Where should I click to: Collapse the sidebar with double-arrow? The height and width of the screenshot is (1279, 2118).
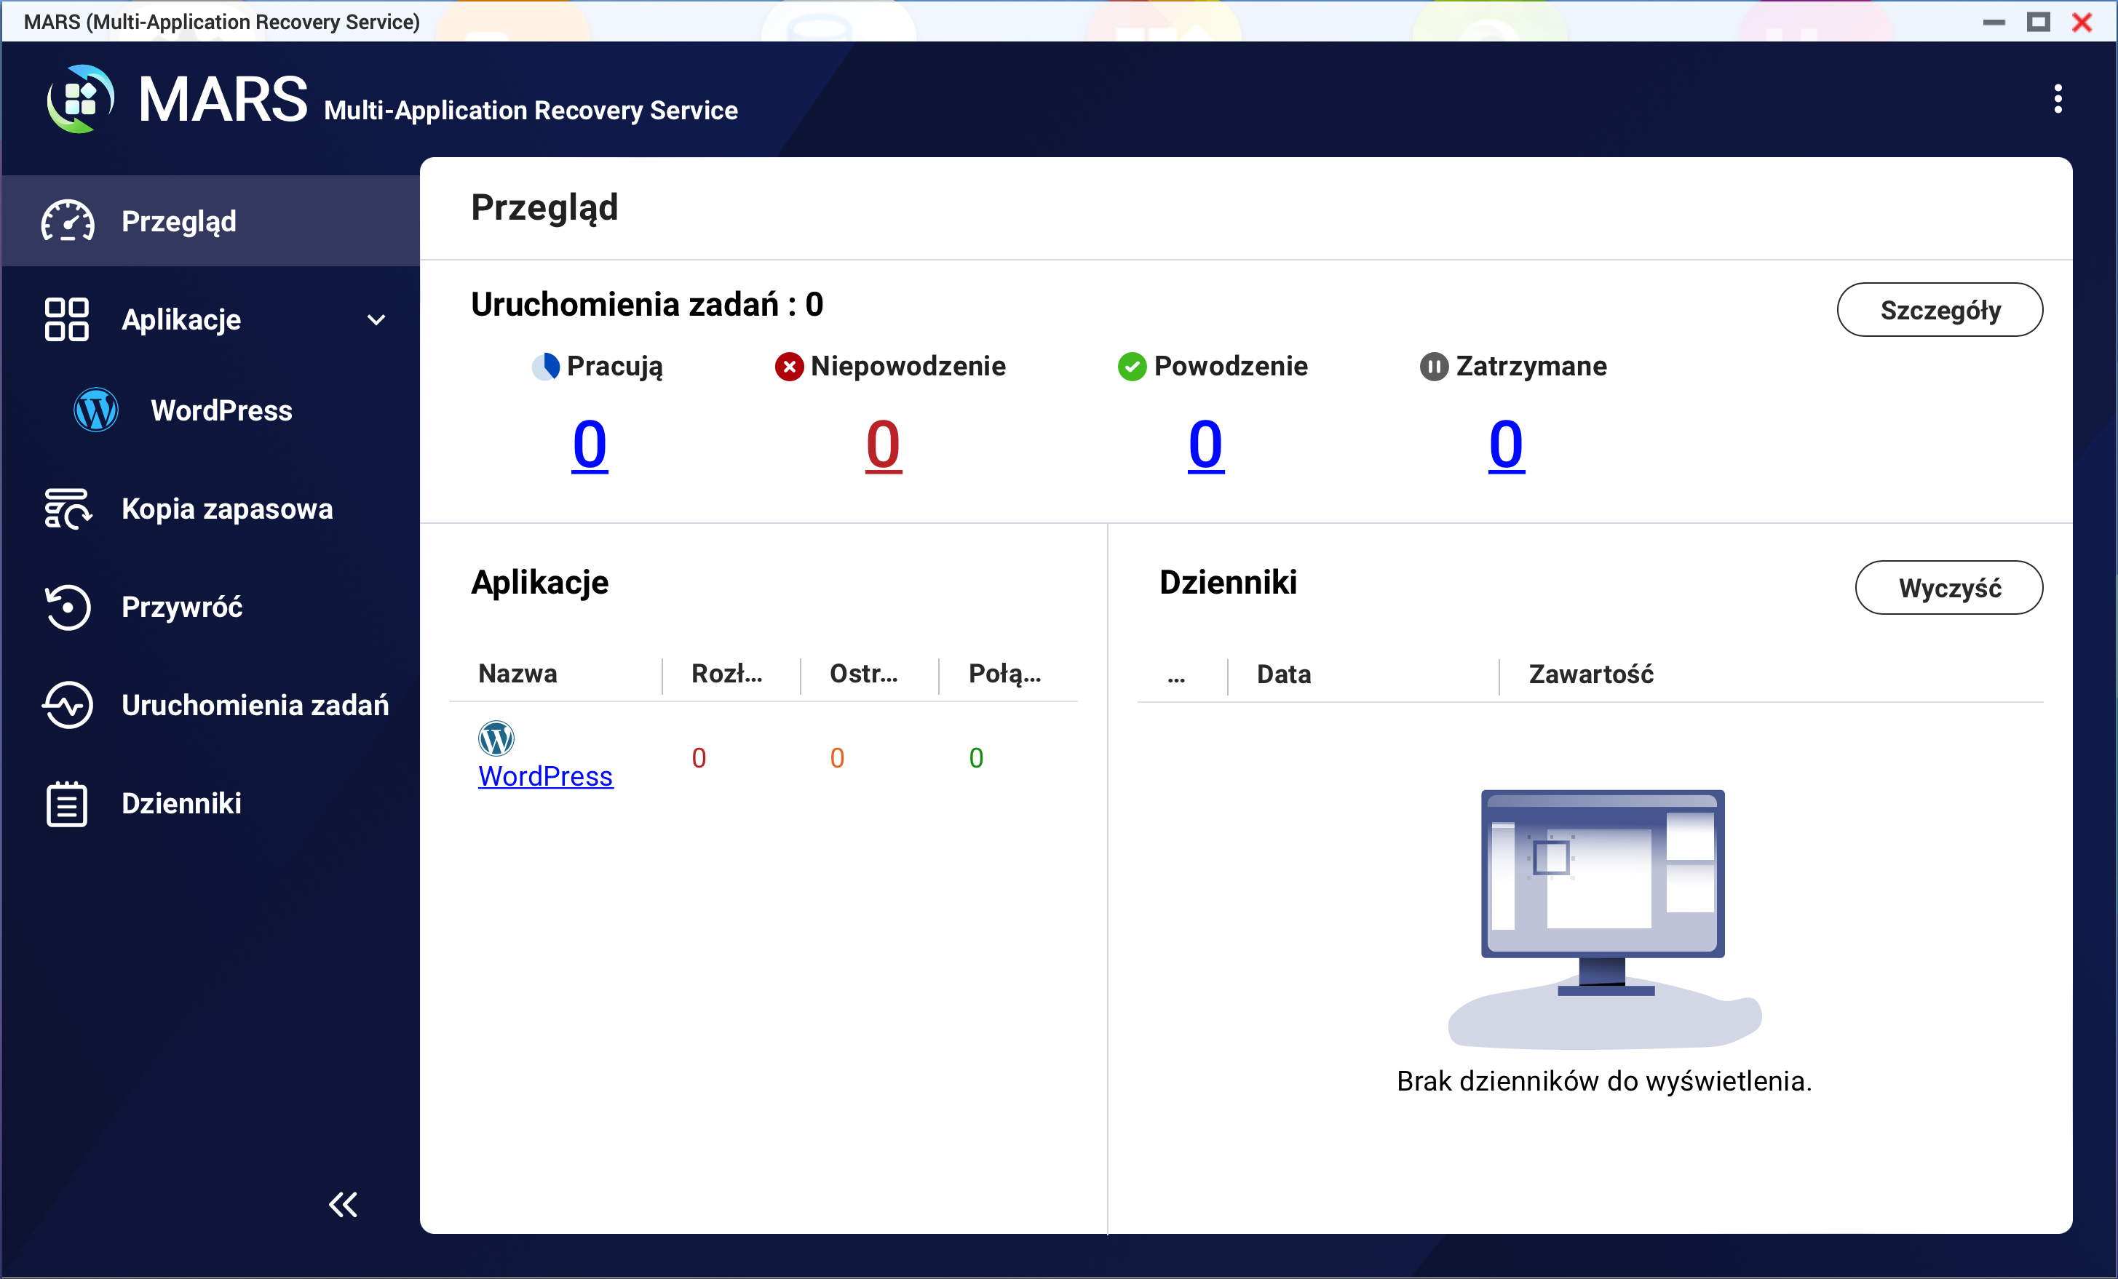tap(343, 1204)
